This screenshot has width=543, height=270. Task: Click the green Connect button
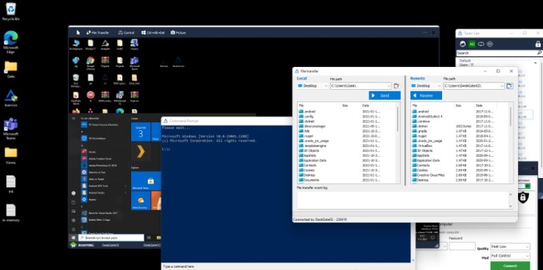[510, 266]
